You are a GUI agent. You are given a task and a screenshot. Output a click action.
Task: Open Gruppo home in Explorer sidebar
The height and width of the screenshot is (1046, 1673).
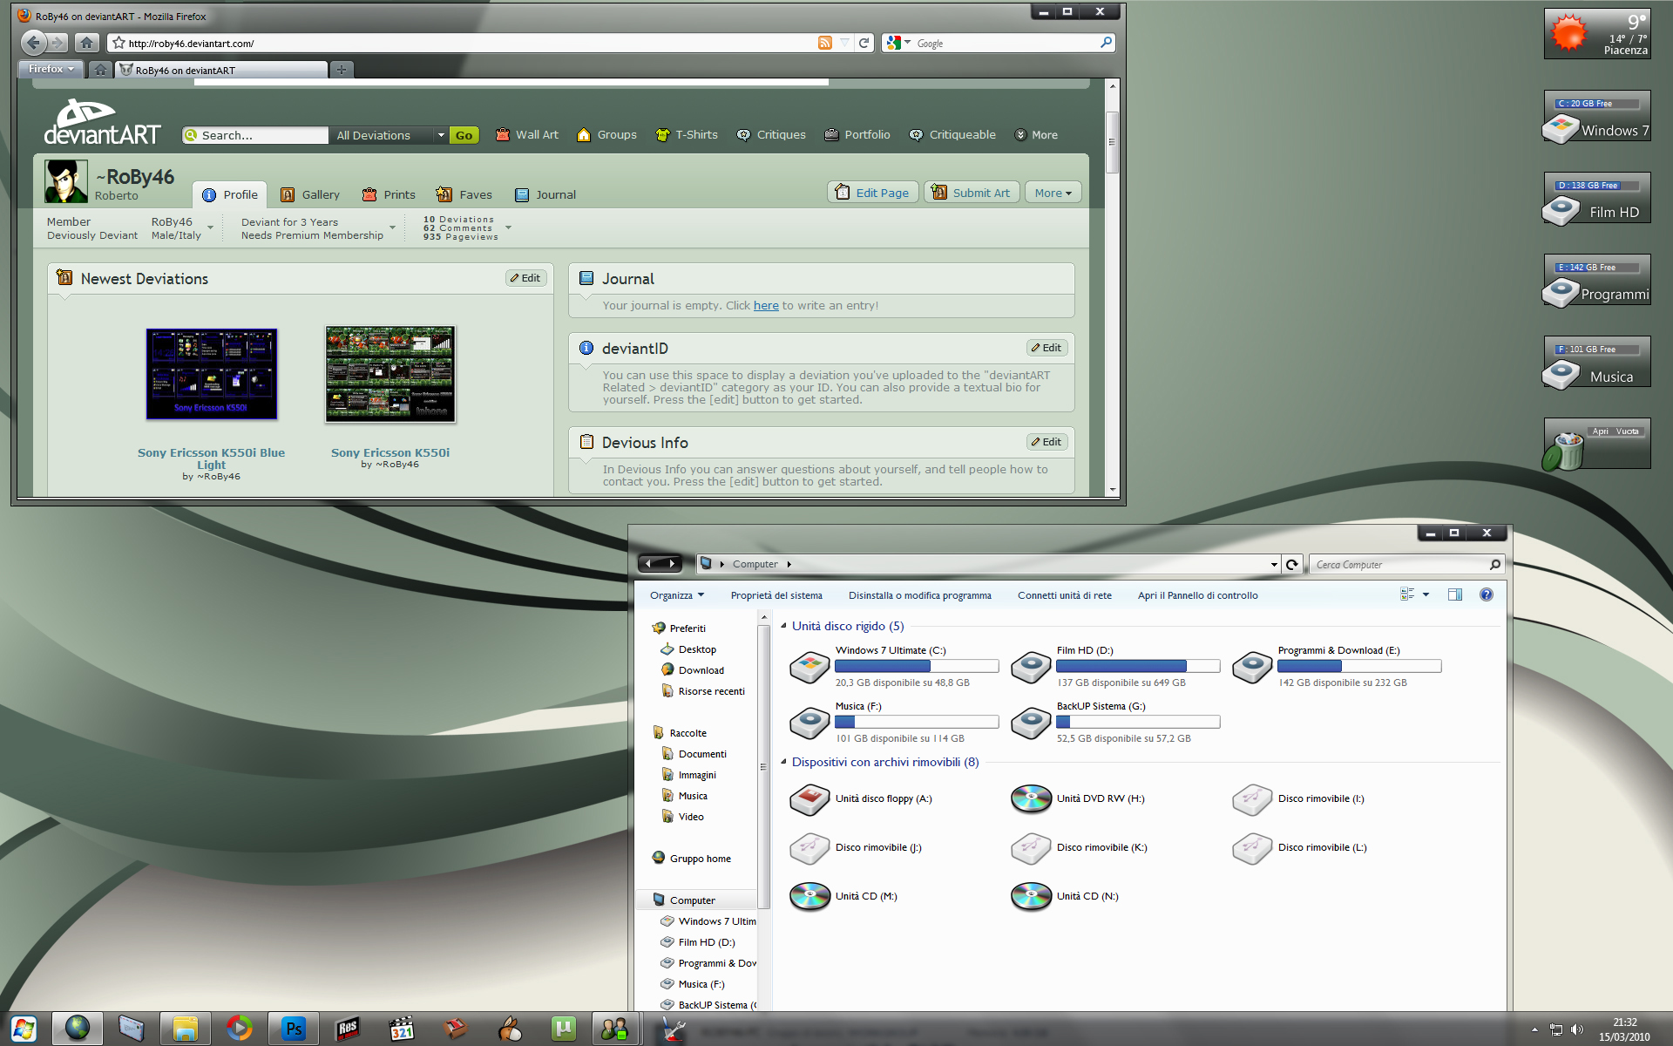pos(692,859)
